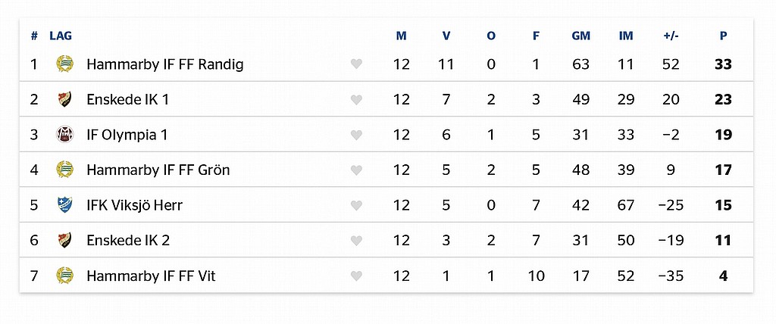Viewport: 776px width, 324px height.
Task: Click the IFK Viksjö Herr shield logo
Action: click(65, 205)
